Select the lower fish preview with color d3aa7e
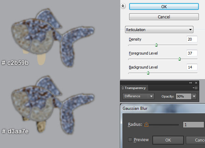Screen dimensions: 205x148 pyautogui.click(x=53, y=105)
